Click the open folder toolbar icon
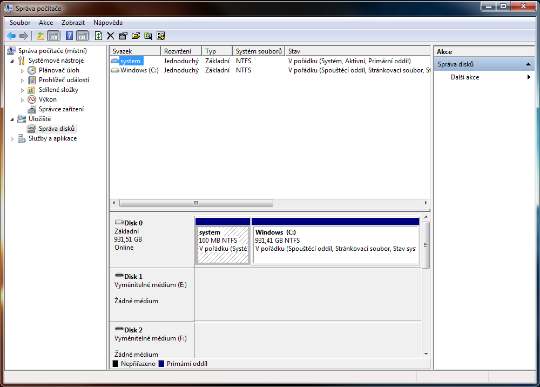This screenshot has height=387, width=540. pyautogui.click(x=136, y=36)
